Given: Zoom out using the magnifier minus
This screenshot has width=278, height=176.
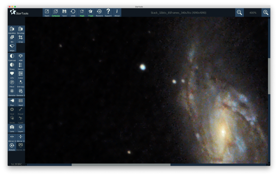Looking at the screenshot, I should (x=239, y=12).
